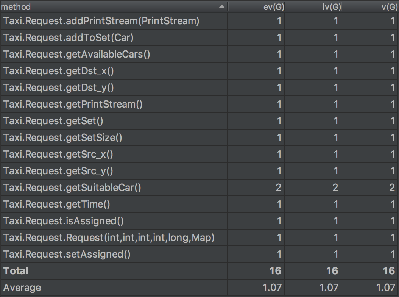The height and width of the screenshot is (297, 399).
Task: Click the Average summary row label
Action: click(22, 288)
